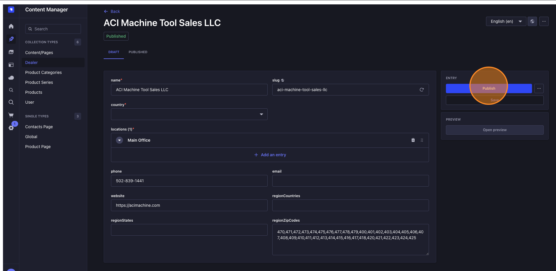556x271 pixels.
Task: Click the regionZipCodes text area
Action: pyautogui.click(x=350, y=239)
